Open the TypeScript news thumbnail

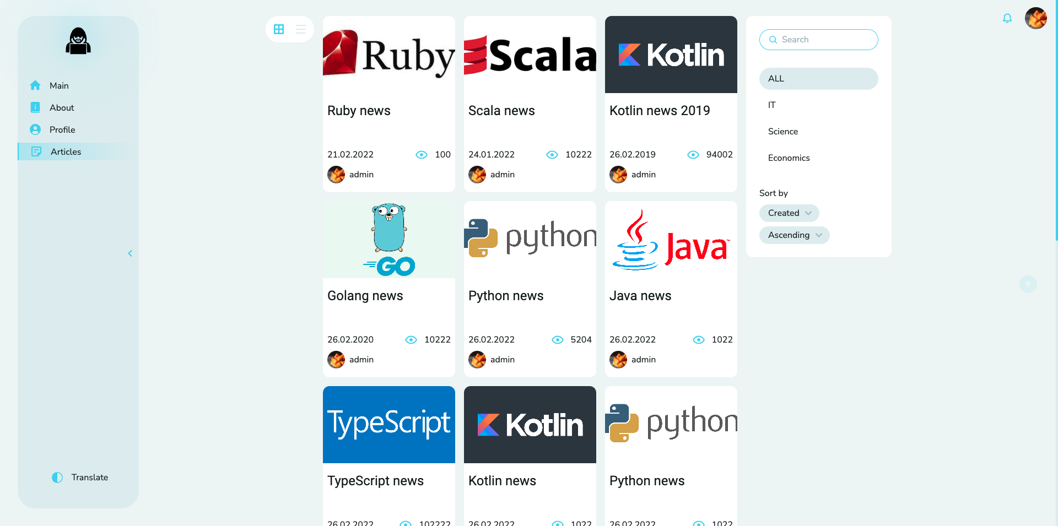point(389,425)
